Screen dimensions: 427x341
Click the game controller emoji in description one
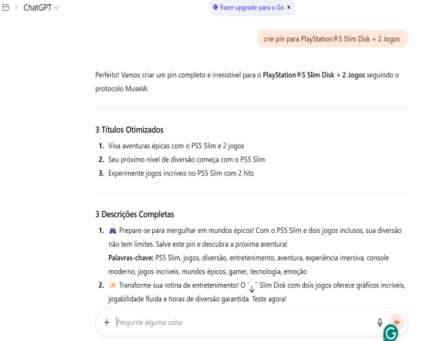click(x=112, y=230)
